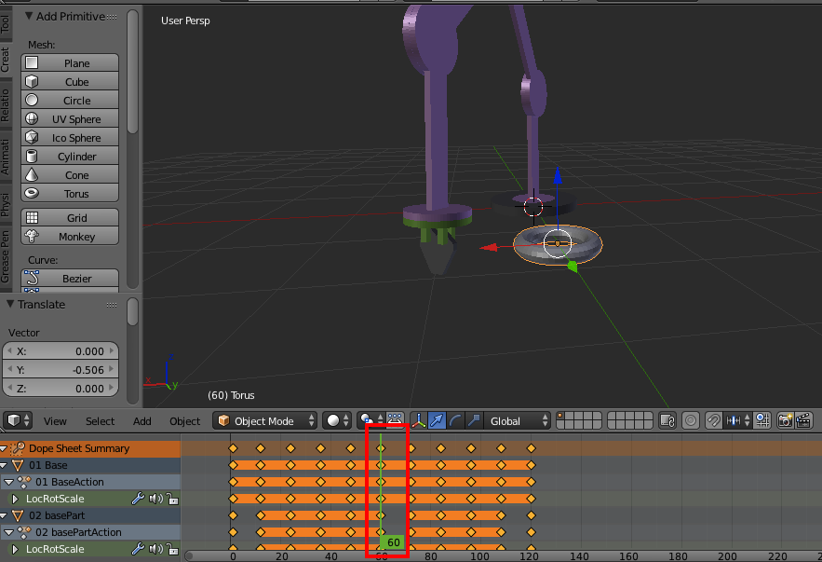
Task: Add a Cylinder mesh
Action: [70, 157]
